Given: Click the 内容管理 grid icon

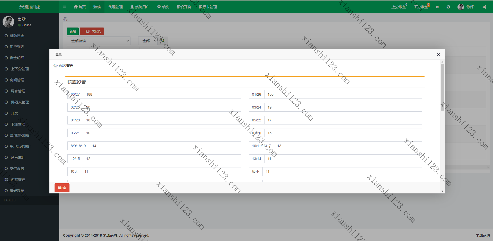Looking at the screenshot, I should tap(6, 180).
